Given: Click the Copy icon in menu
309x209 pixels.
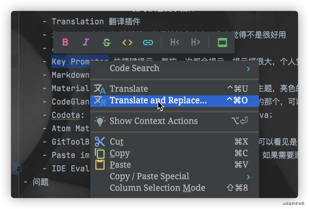Looking at the screenshot, I should point(100,153).
